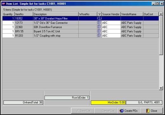
Task: Click the Source Vendor cell ABC for 22360
Action: pos(111,27)
